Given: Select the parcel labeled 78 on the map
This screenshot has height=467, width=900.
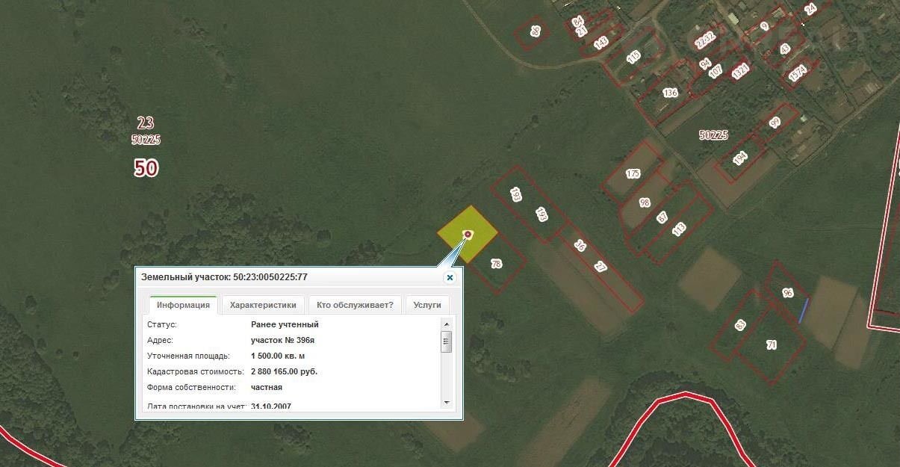Looking at the screenshot, I should click(x=497, y=264).
